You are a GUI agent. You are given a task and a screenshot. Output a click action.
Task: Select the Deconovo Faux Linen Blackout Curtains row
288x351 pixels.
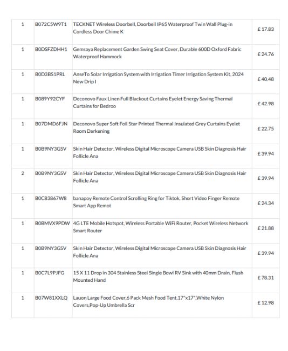click(145, 106)
